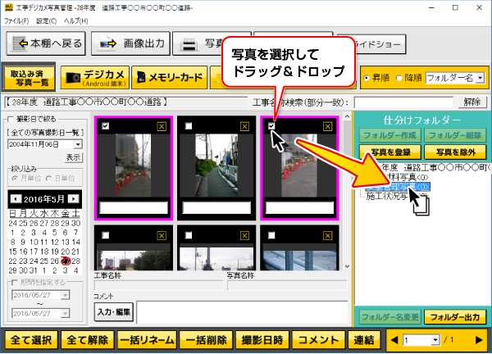This screenshot has height=354, width=492.
Task: Check the sixth photo's checkbox
Action: point(271,235)
